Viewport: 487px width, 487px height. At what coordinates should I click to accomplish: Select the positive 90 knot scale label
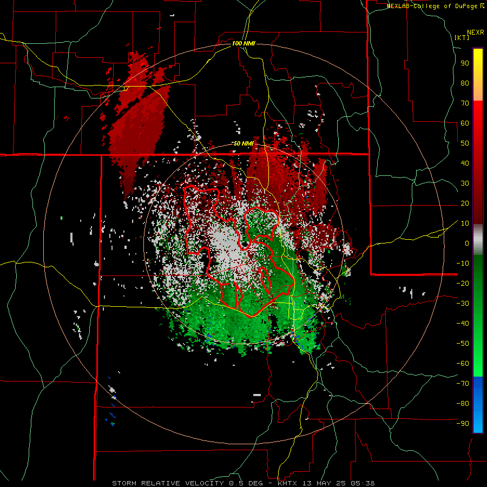[465, 63]
